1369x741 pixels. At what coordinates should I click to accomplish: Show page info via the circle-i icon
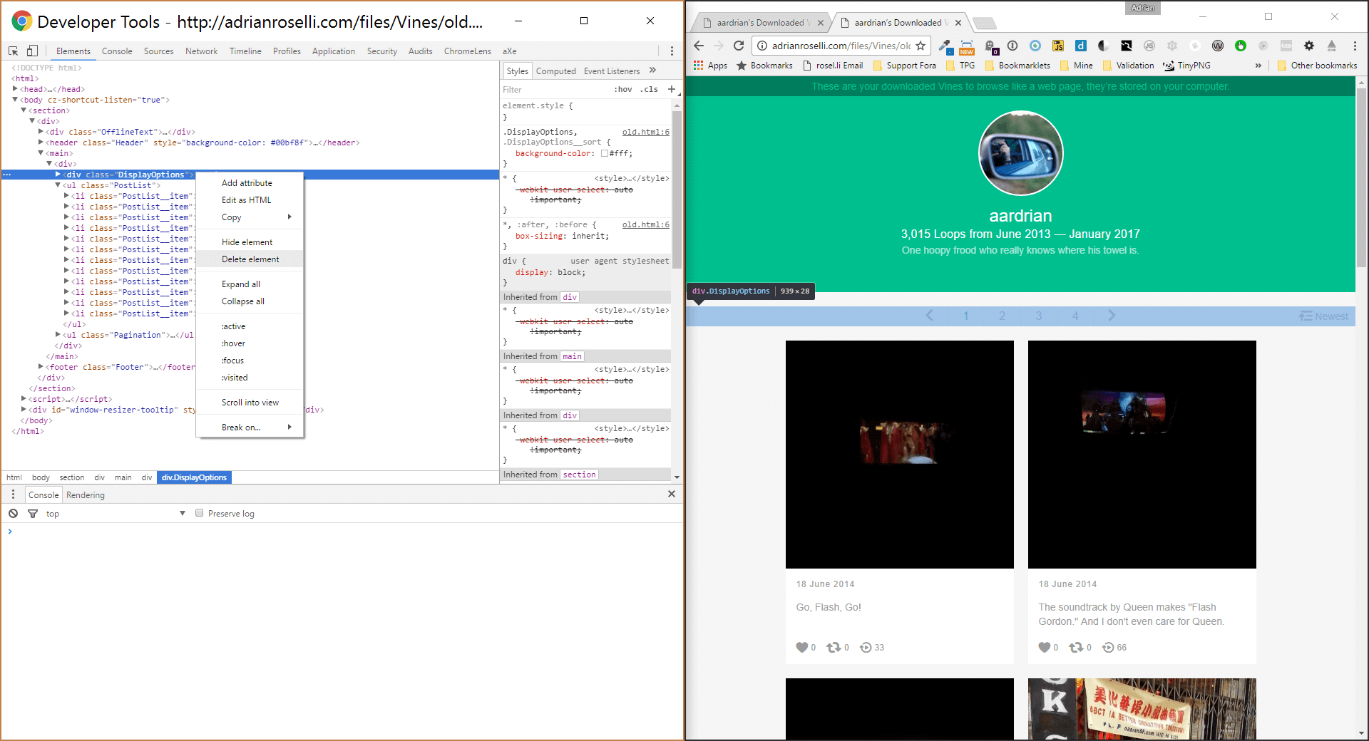762,46
